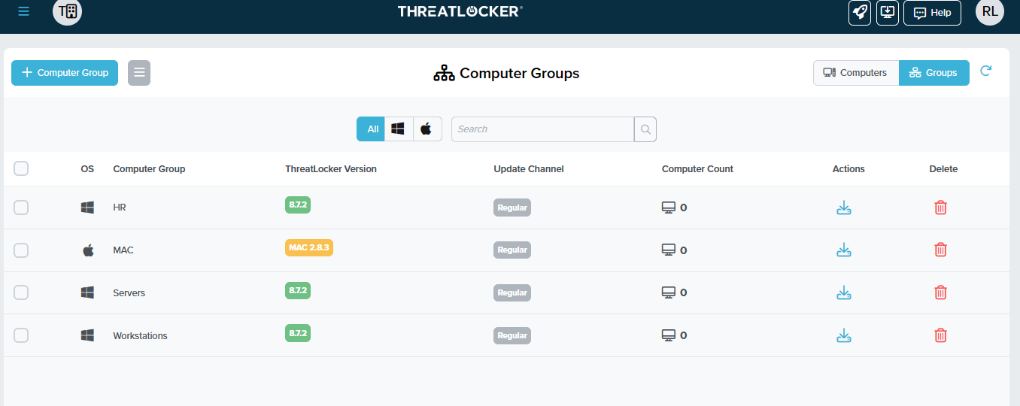Switch to the Computers view
Screen dimensions: 1020x406
[856, 73]
